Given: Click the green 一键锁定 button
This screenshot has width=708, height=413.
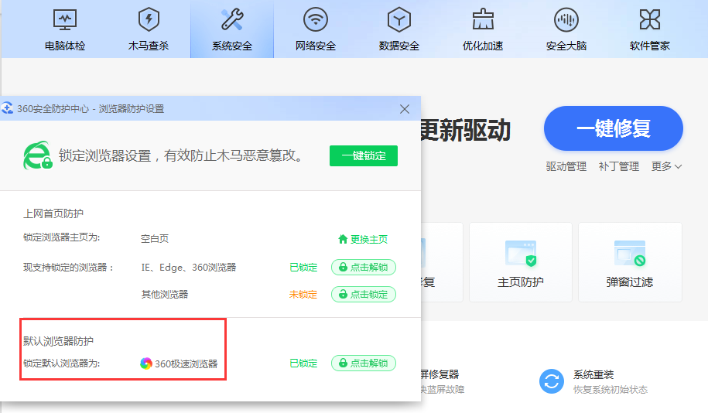Looking at the screenshot, I should point(364,155).
